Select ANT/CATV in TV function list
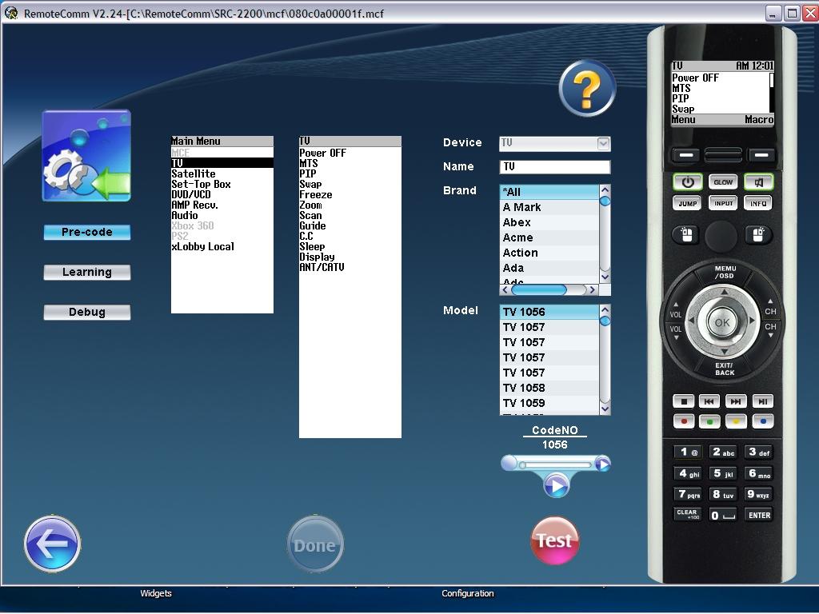The height and width of the screenshot is (614, 819). [350, 267]
